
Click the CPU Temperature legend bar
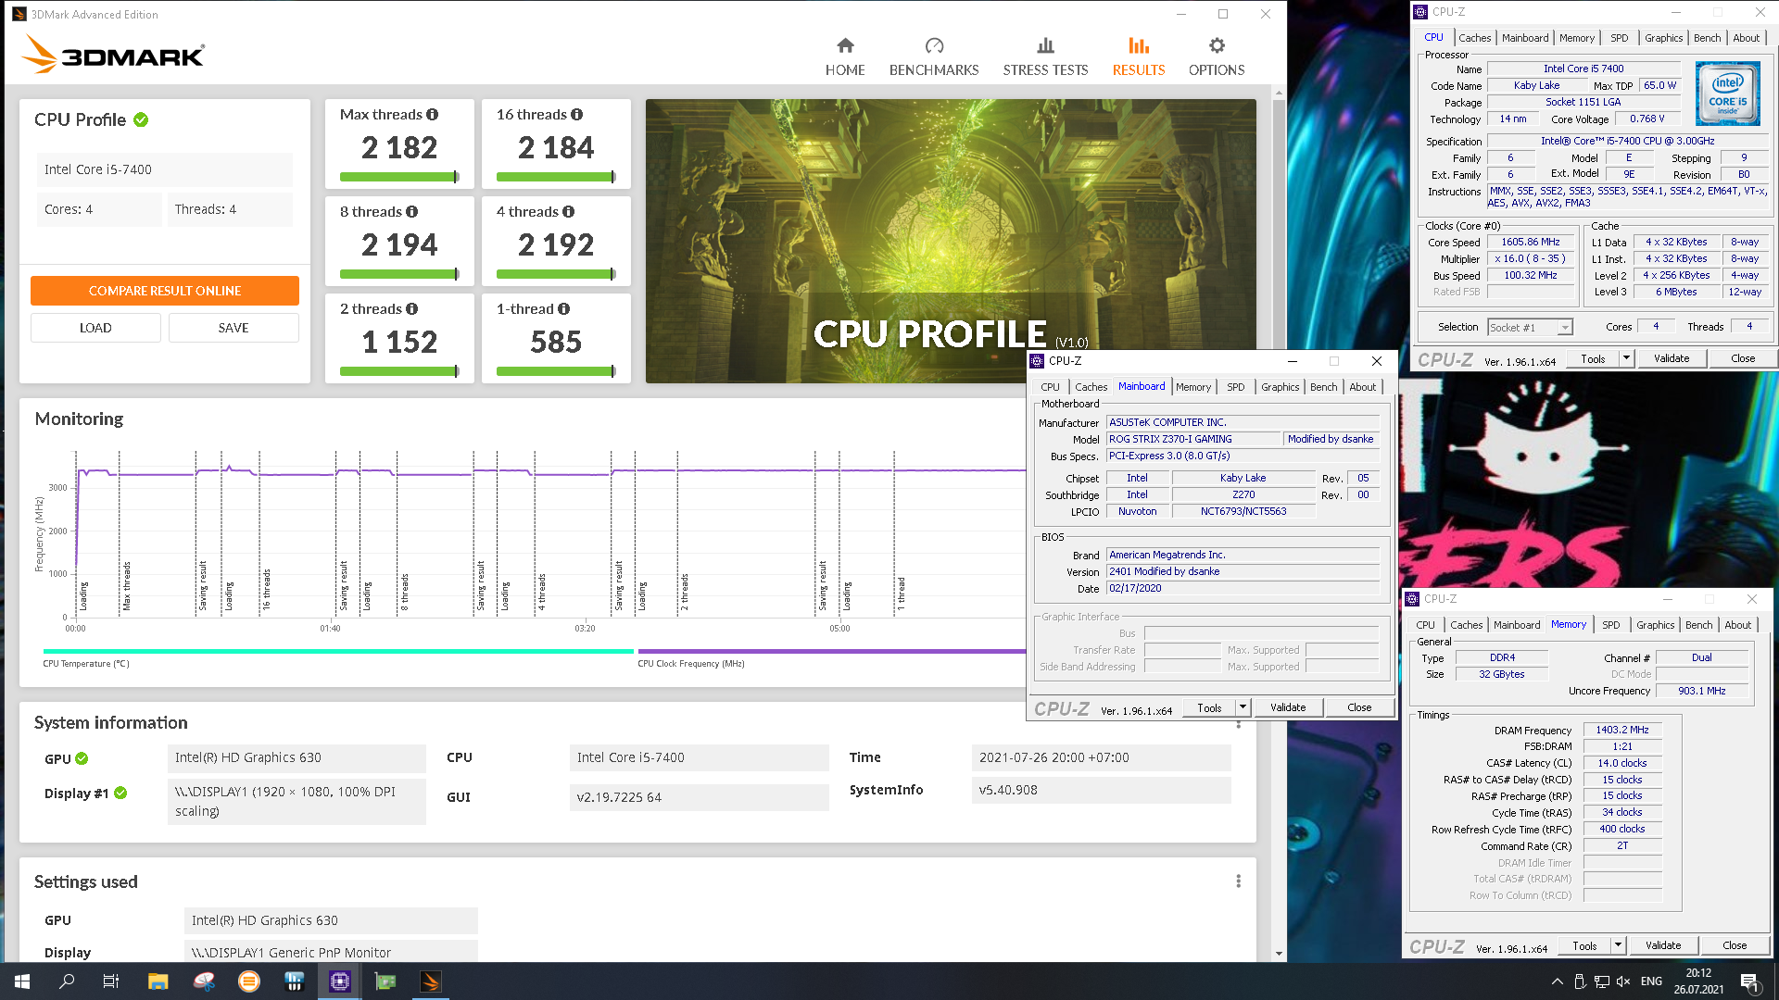click(338, 651)
